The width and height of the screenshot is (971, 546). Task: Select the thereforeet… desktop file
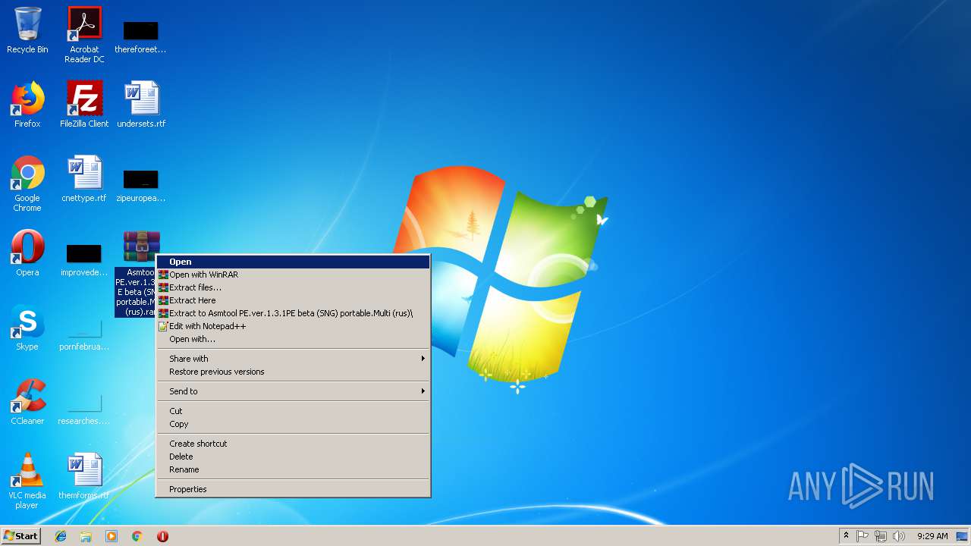(x=140, y=35)
